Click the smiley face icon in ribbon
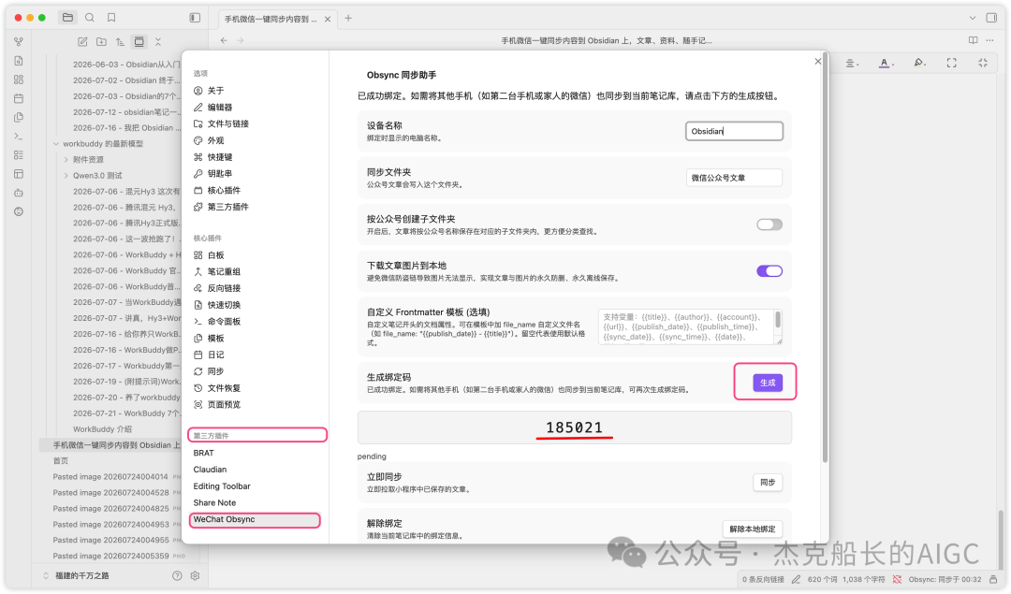Viewport: 1011px width, 594px height. pos(19,211)
